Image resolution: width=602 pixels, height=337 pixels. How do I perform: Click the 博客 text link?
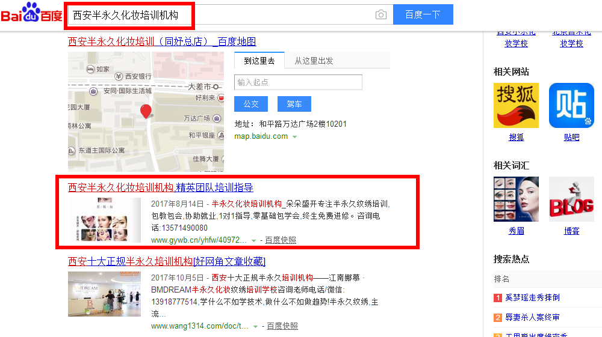click(571, 231)
